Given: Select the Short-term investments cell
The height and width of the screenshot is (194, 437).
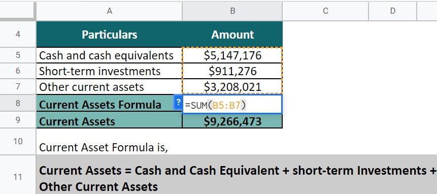Looking at the screenshot, I should [109, 71].
